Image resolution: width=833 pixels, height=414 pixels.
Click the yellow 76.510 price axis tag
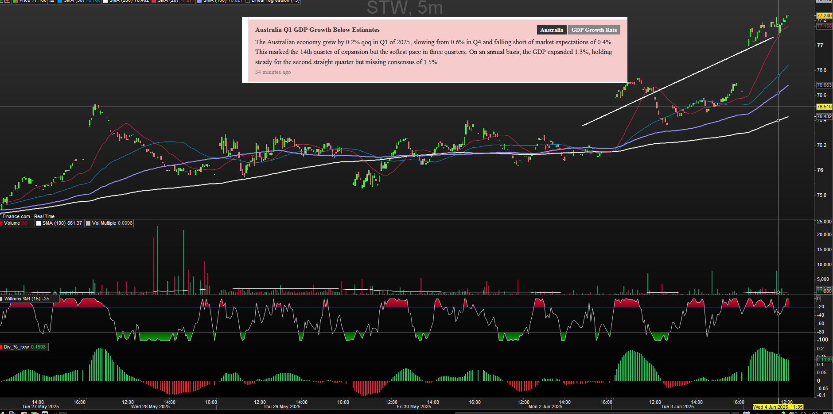point(824,107)
